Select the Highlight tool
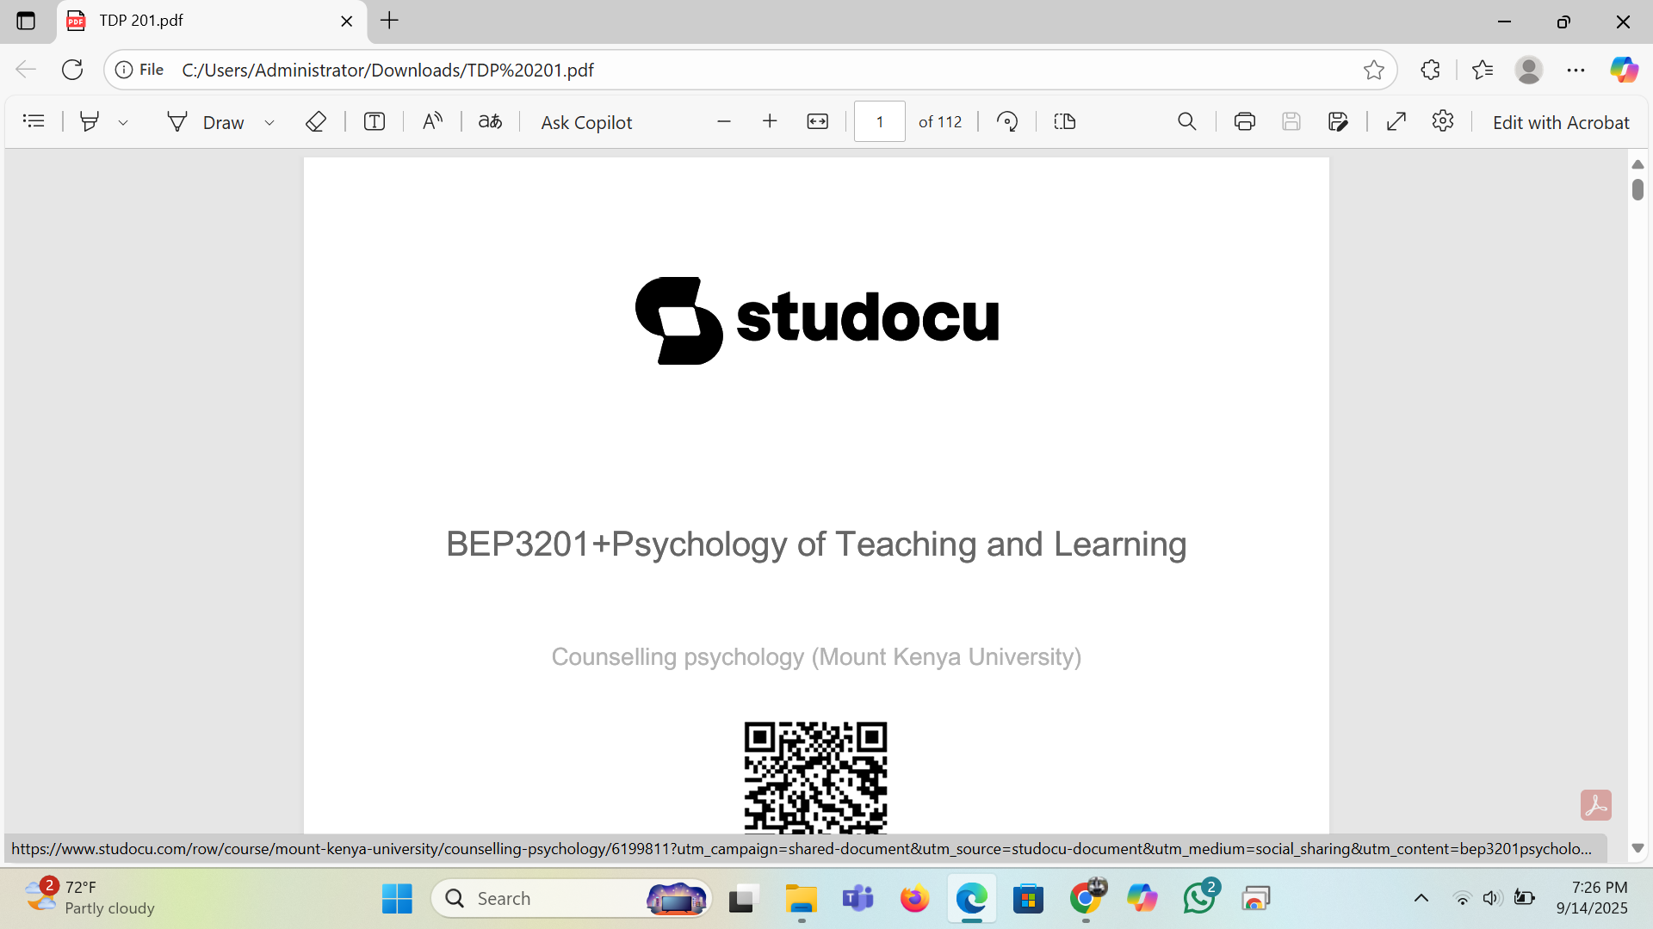Image resolution: width=1653 pixels, height=929 pixels. pos(89,121)
